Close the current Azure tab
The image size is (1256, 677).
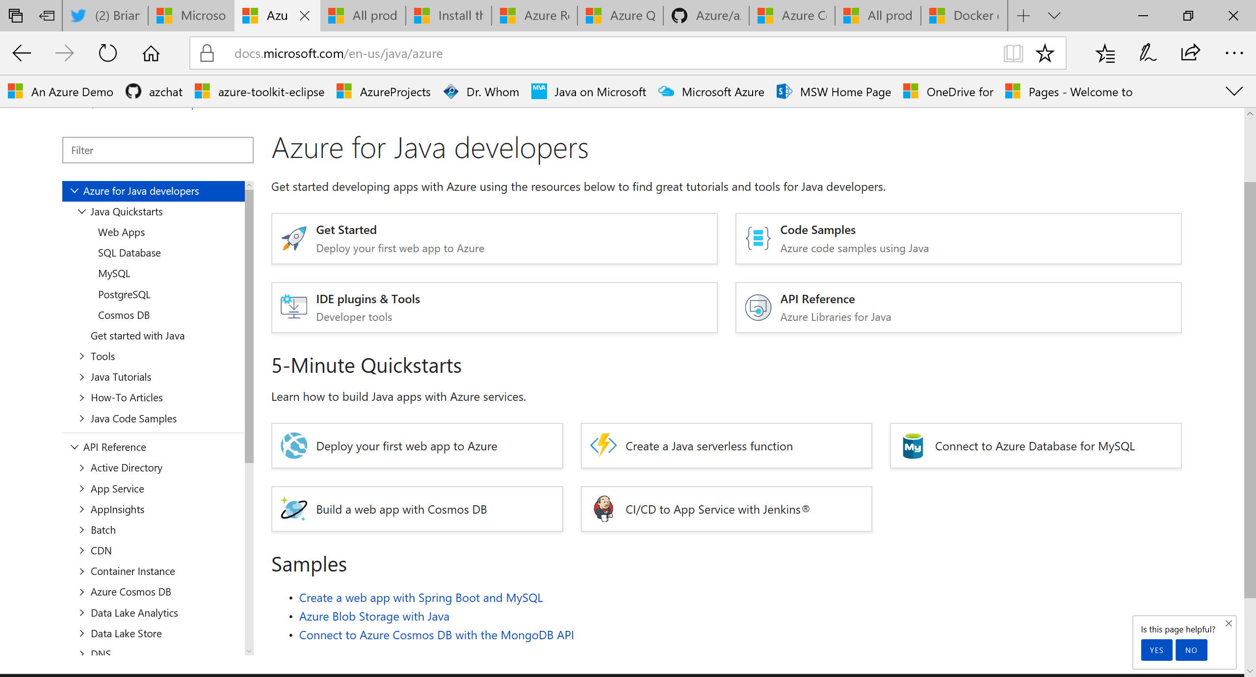[305, 16]
